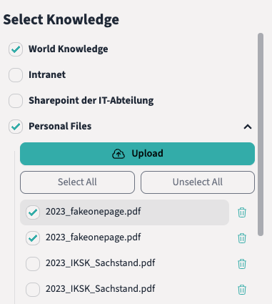The image size is (272, 304).
Task: Check Sharepoint der IT-Abteilung box
Action: (x=16, y=101)
